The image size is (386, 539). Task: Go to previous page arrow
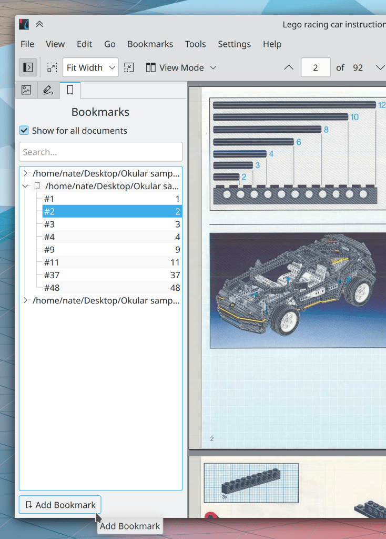[288, 67]
